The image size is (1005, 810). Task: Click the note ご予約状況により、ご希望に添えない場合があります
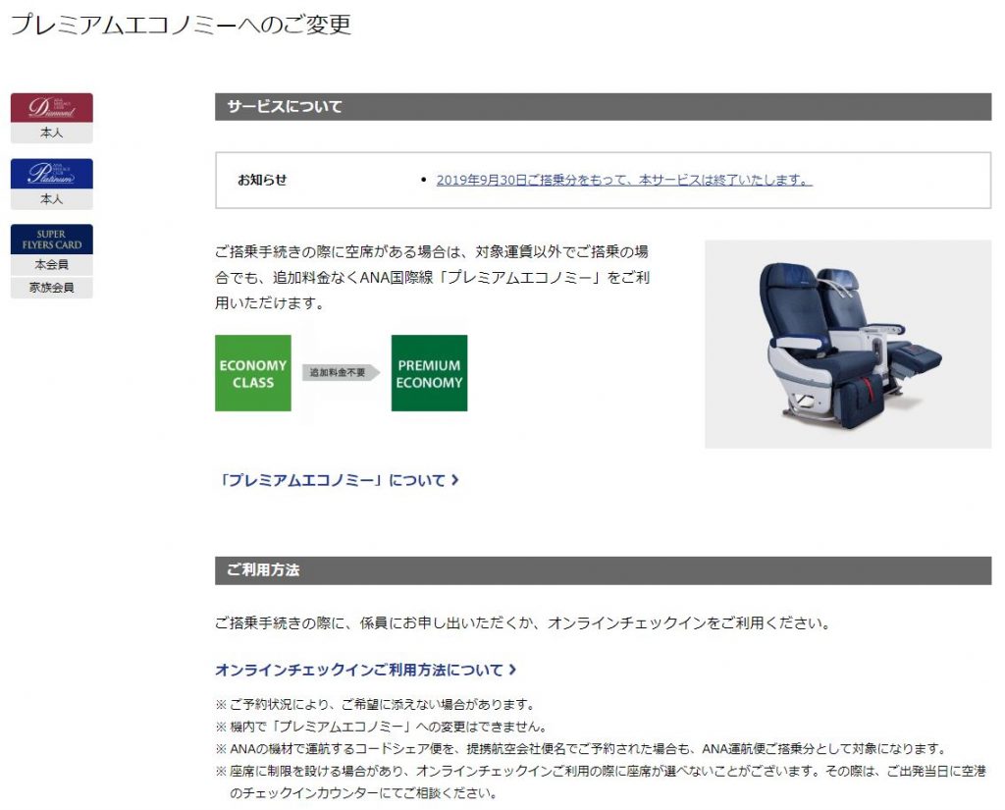coord(376,705)
